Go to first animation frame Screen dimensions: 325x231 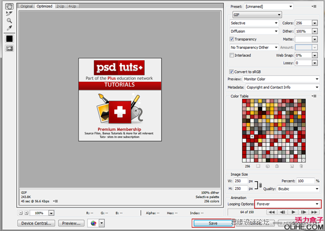(271, 212)
